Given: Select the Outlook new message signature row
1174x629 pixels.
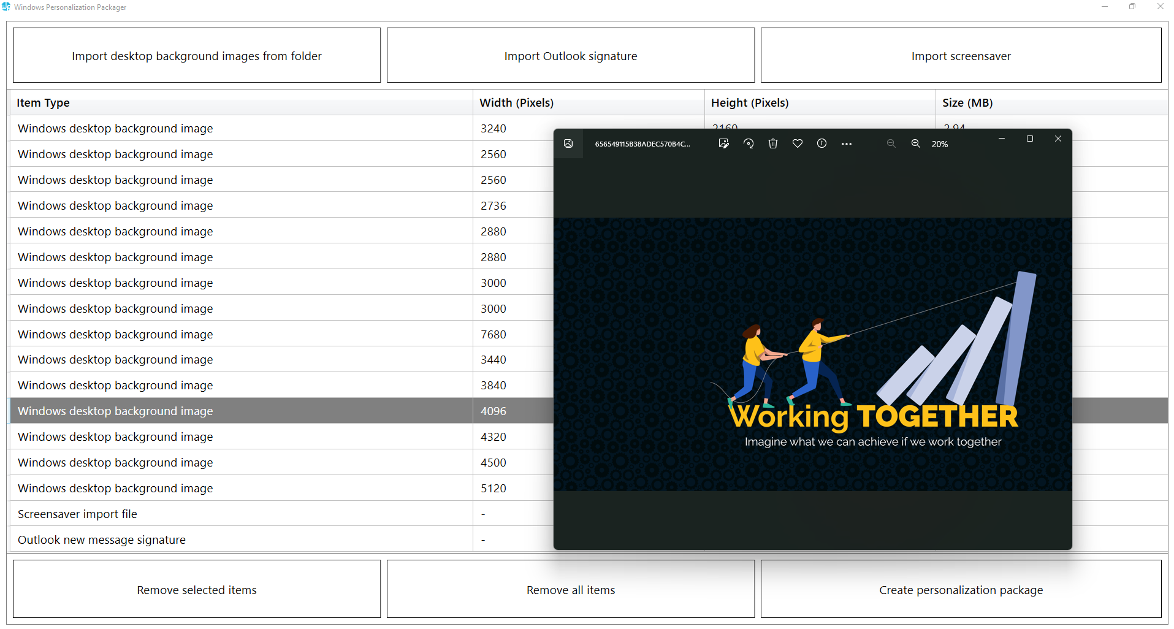Looking at the screenshot, I should click(x=282, y=539).
